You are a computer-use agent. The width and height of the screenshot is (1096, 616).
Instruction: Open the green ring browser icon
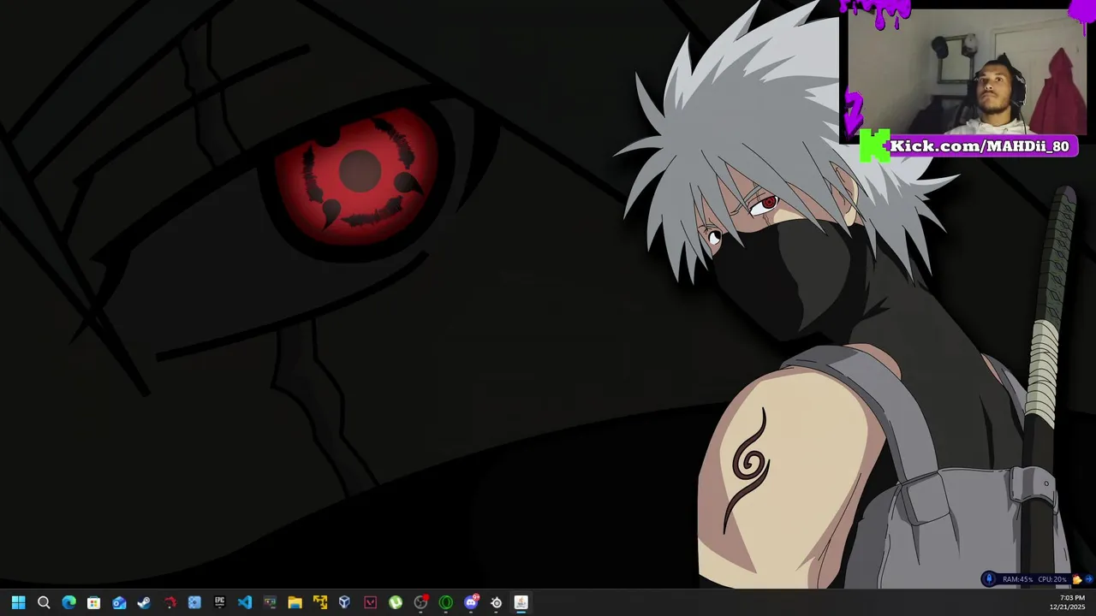point(445,603)
